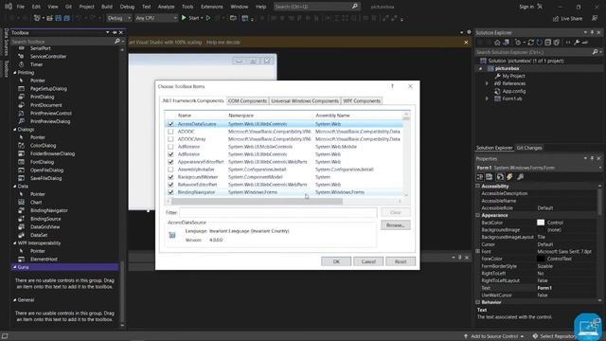Click the Events lightning bolt icon
This screenshot has height=341, width=606.
(x=509, y=177)
